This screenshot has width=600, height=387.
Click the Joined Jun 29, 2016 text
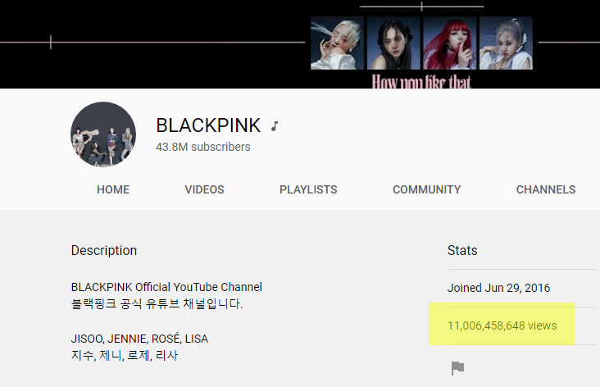498,288
